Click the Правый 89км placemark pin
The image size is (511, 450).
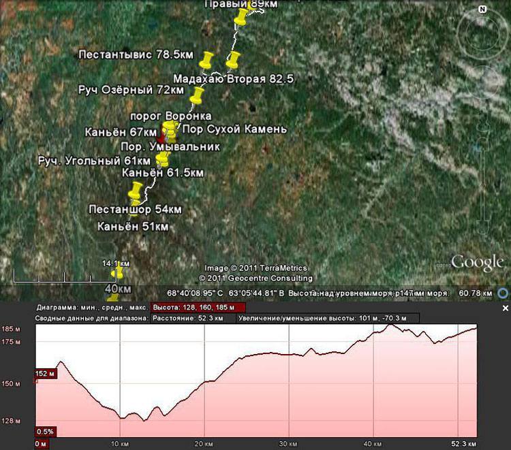(x=241, y=17)
